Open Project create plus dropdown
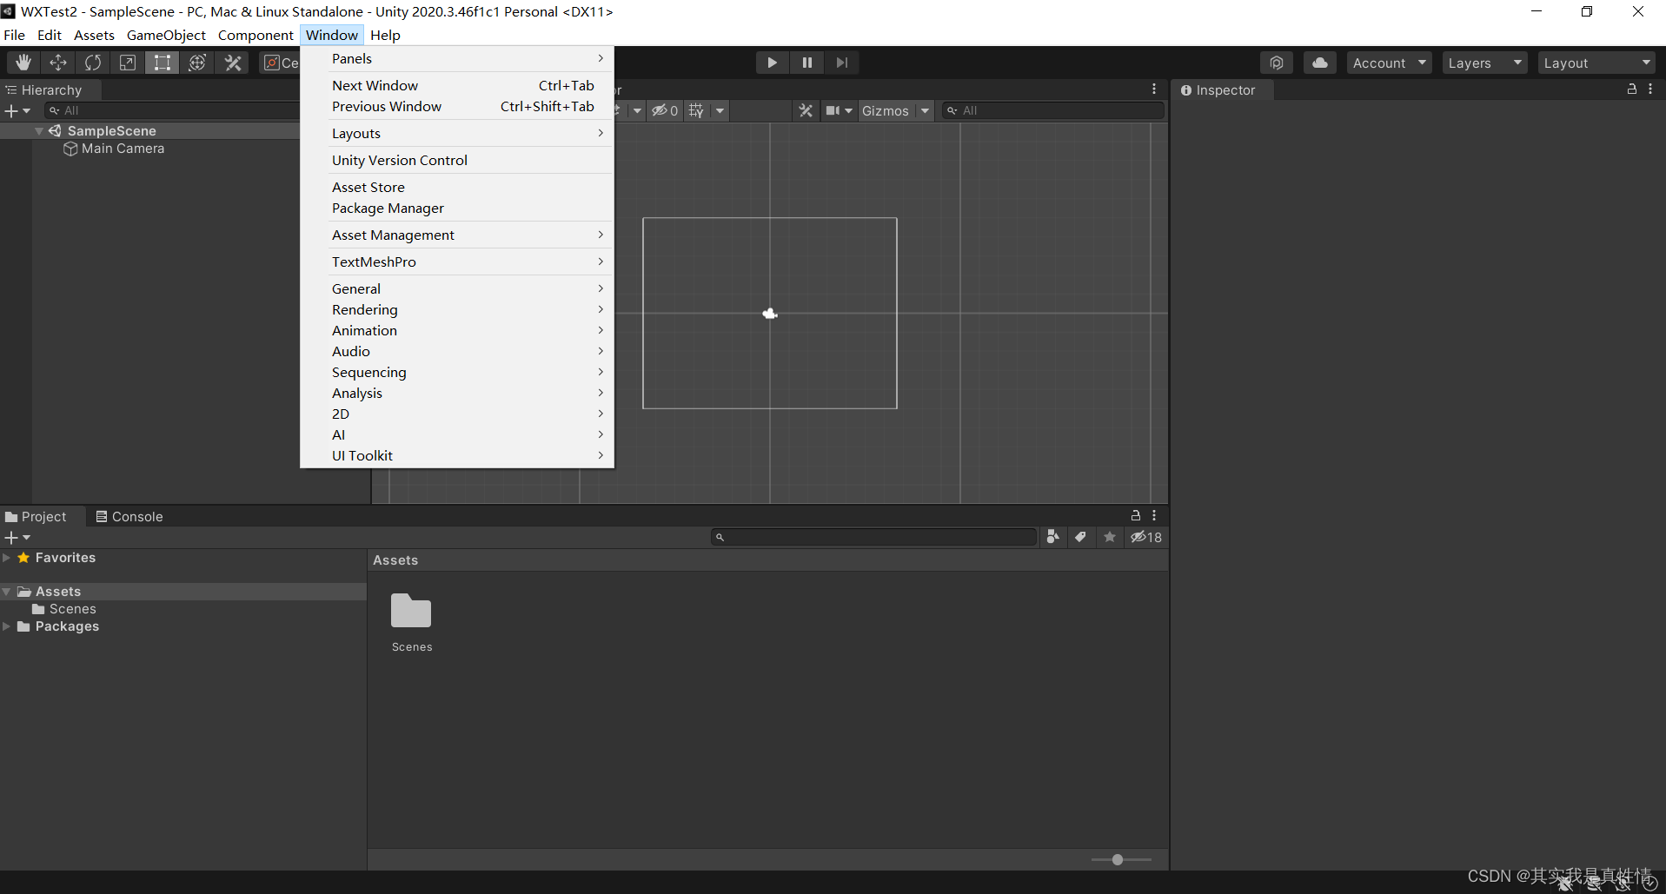The image size is (1666, 894). pos(17,538)
